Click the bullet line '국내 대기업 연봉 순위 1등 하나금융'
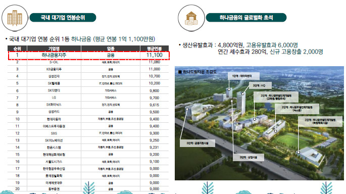This screenshot has width=346, height=194. [x=80, y=39]
